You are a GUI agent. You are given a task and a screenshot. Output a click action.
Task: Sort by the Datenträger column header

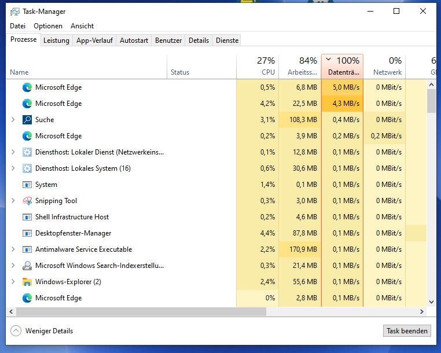[342, 67]
